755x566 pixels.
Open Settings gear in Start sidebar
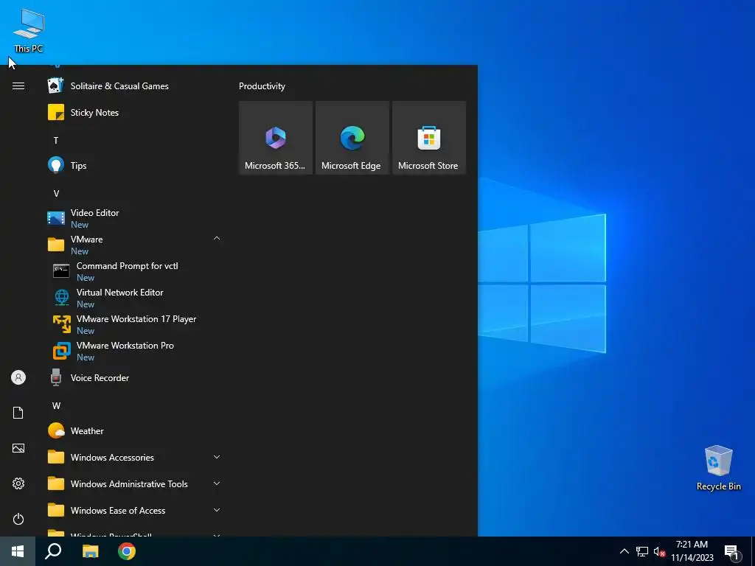pos(18,483)
